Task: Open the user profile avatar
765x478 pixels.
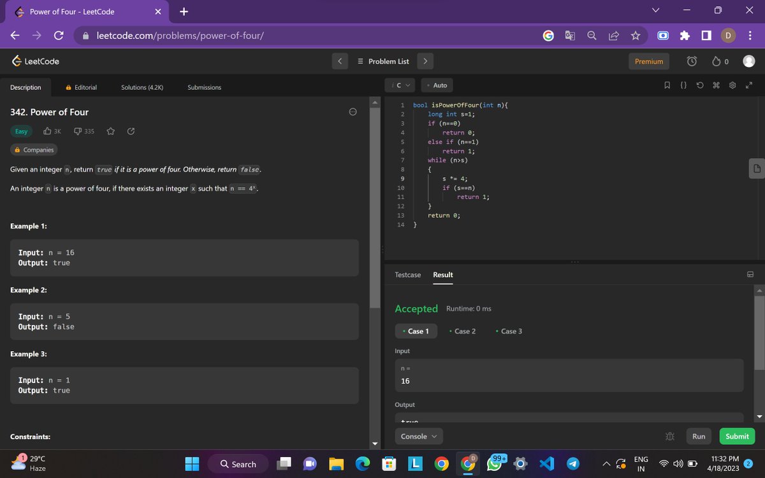Action: (x=749, y=61)
